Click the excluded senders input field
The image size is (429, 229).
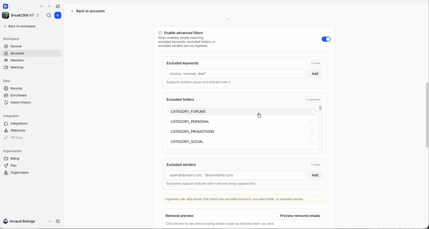point(236,175)
